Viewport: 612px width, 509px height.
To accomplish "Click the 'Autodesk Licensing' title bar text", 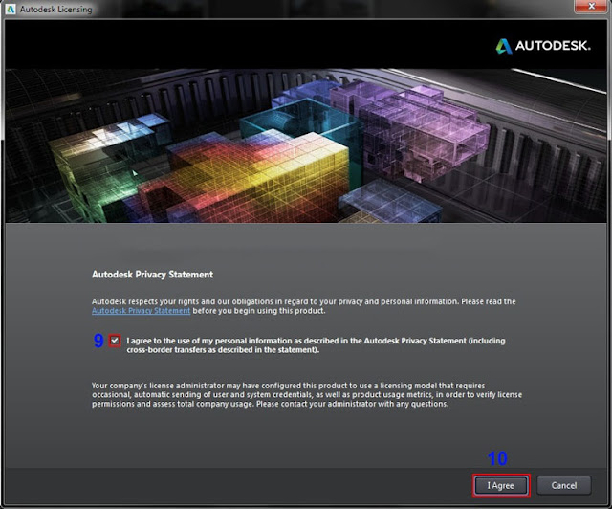I will (56, 9).
